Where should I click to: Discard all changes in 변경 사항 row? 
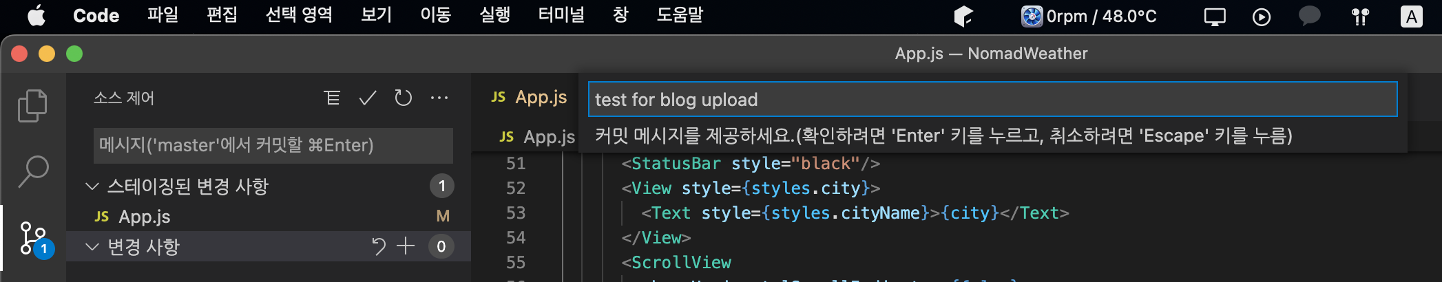tap(378, 246)
